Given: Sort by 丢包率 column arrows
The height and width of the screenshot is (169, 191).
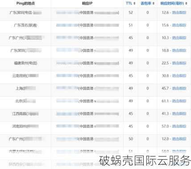Looking at the screenshot, I should [154, 3].
